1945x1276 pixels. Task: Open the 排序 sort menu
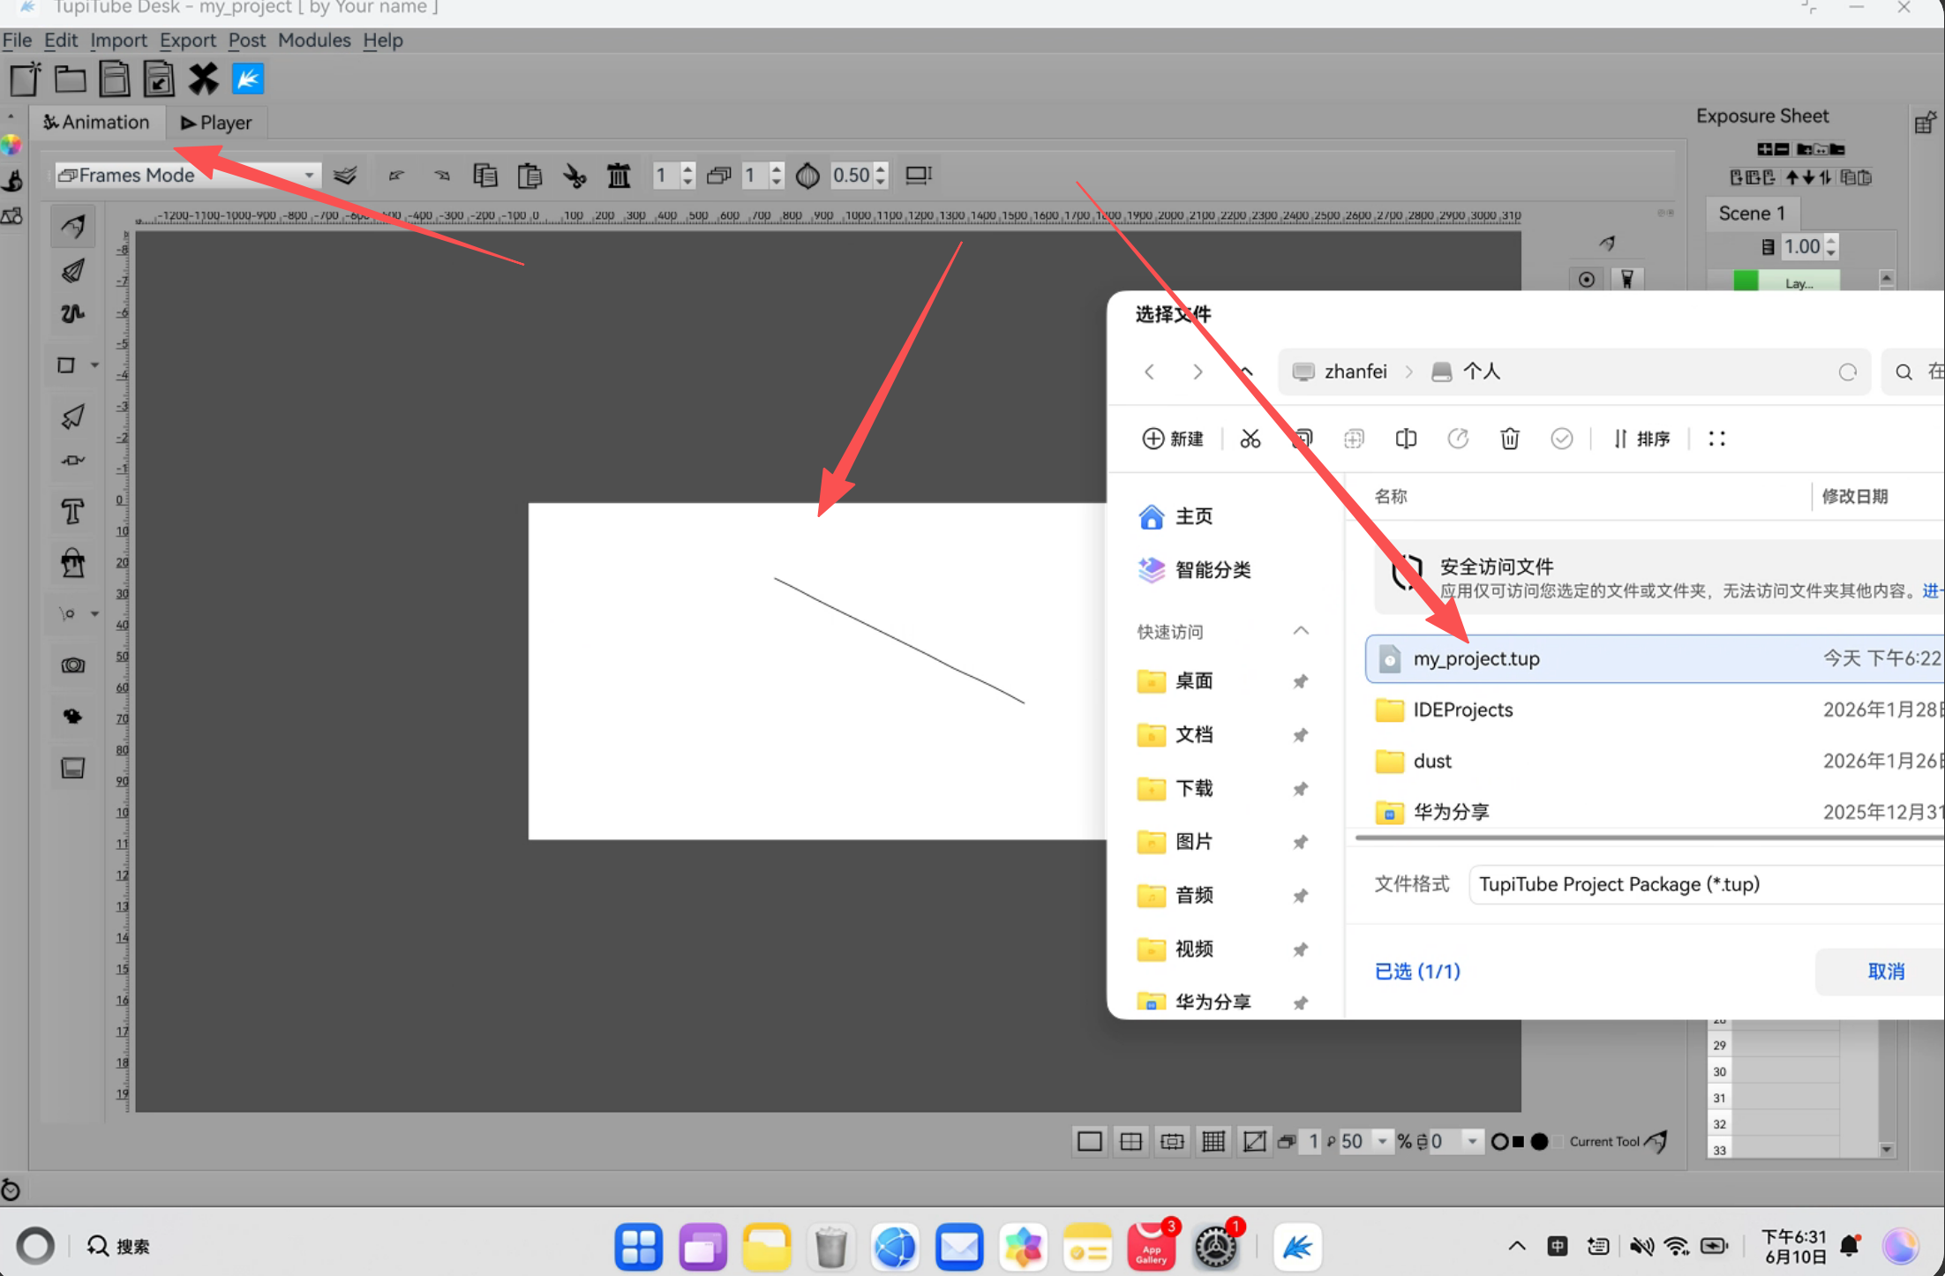[1641, 439]
